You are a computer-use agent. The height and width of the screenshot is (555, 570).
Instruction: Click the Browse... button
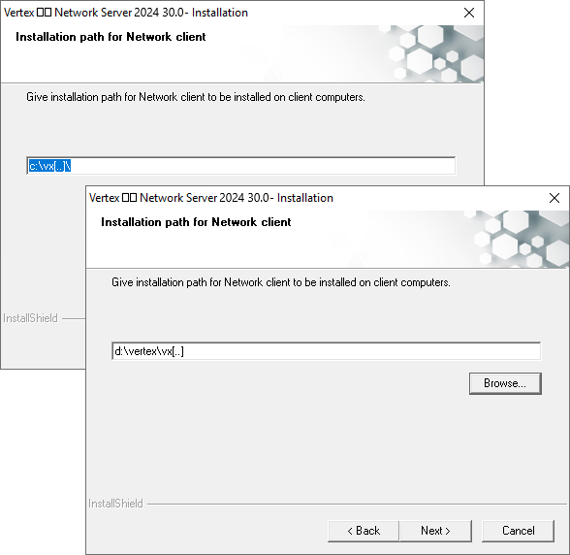tap(505, 383)
